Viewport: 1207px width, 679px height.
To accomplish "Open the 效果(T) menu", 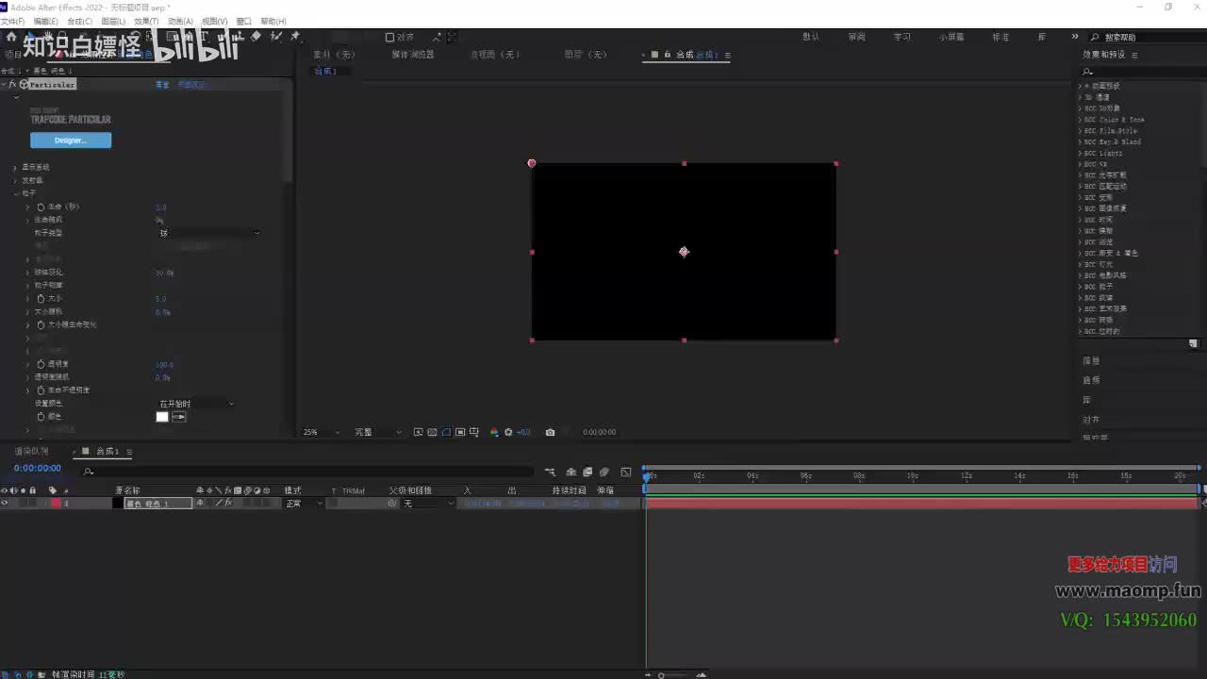I will (x=146, y=21).
